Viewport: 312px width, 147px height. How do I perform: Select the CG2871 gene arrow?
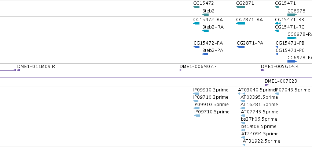[x=241, y=7]
